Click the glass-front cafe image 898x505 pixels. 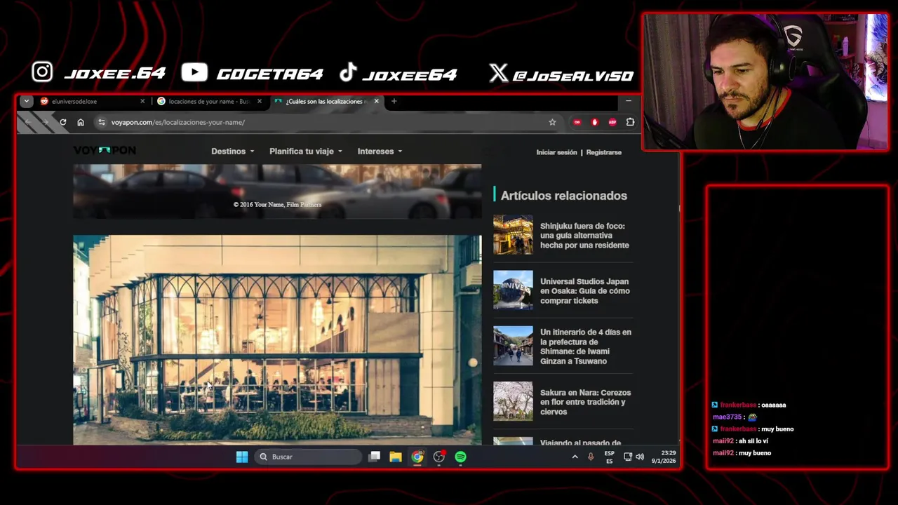277,339
